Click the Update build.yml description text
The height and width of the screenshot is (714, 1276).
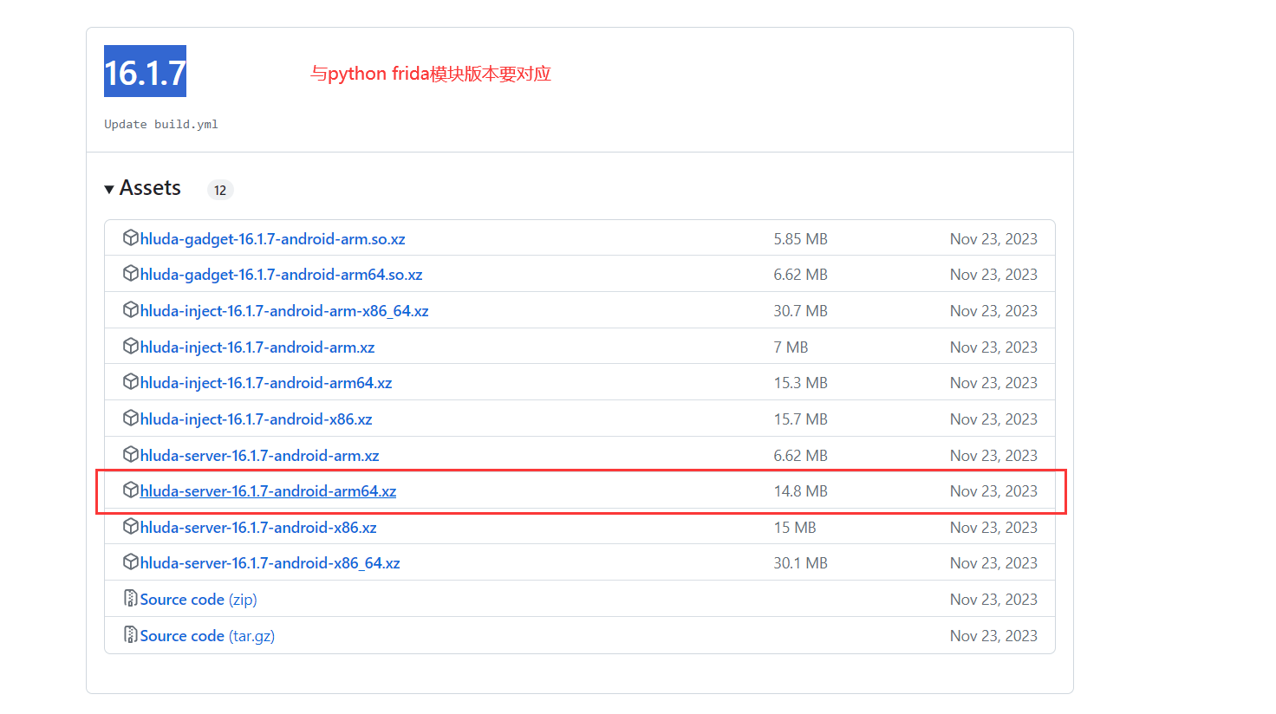pyautogui.click(x=161, y=125)
